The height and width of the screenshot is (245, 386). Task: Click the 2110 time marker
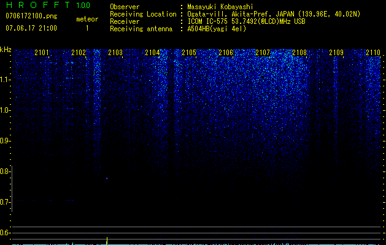point(373,53)
